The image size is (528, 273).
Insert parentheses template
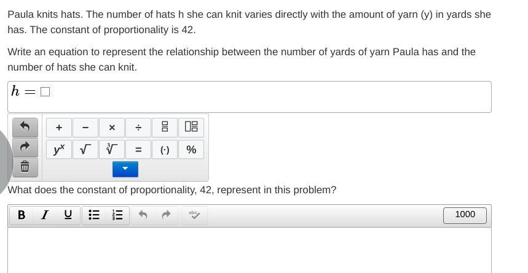(165, 150)
